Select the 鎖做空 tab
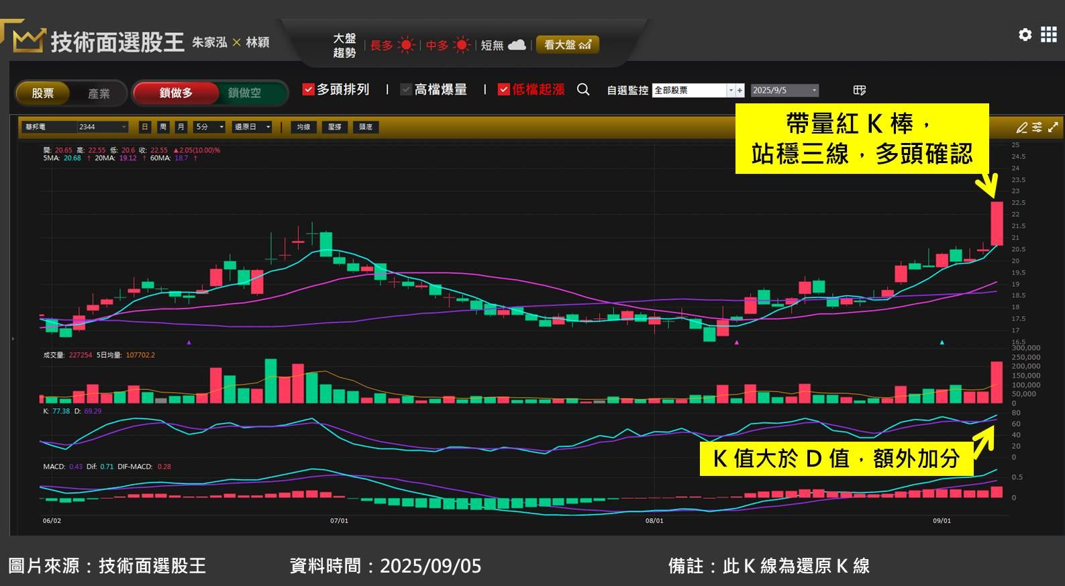The image size is (1065, 586). tap(244, 93)
